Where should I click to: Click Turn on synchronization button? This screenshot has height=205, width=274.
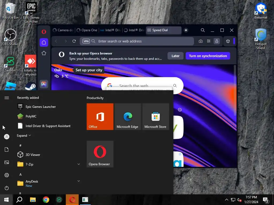point(208,56)
